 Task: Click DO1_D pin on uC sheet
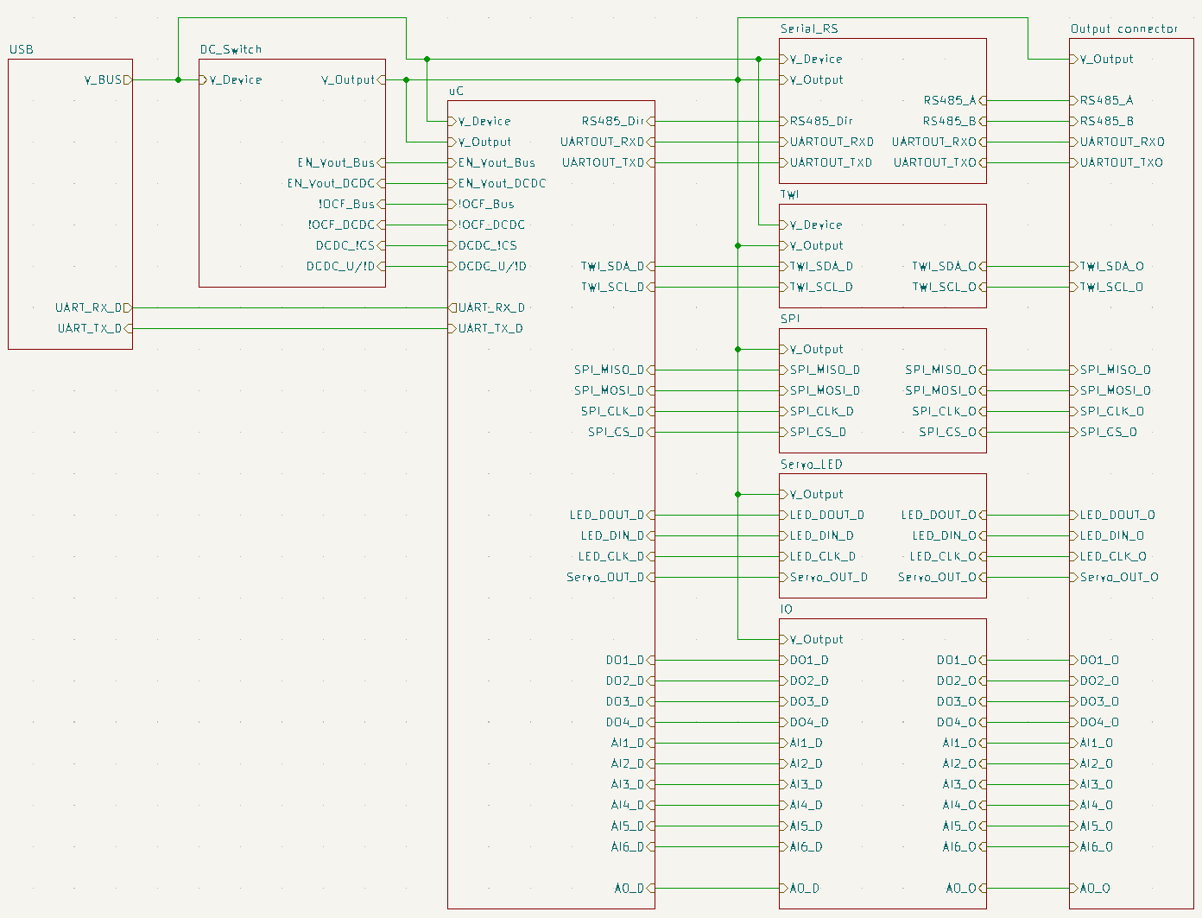630,660
